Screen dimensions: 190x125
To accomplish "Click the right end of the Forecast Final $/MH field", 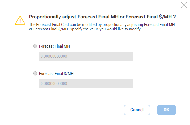I will 131,84.
